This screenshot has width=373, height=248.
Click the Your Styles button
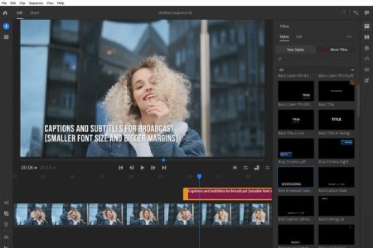(296, 50)
